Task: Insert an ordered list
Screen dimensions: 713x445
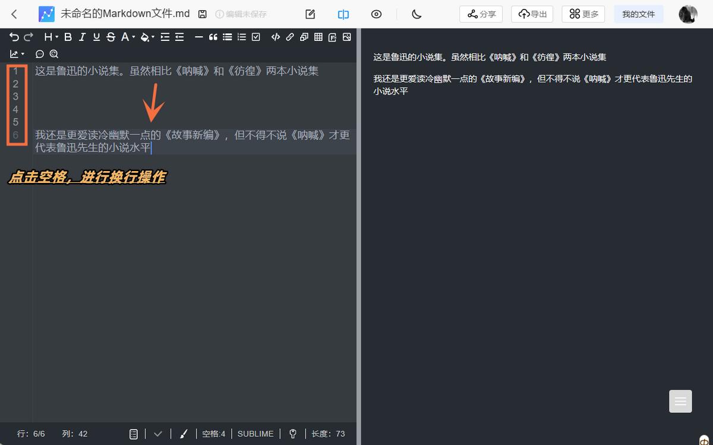Action: click(x=241, y=37)
